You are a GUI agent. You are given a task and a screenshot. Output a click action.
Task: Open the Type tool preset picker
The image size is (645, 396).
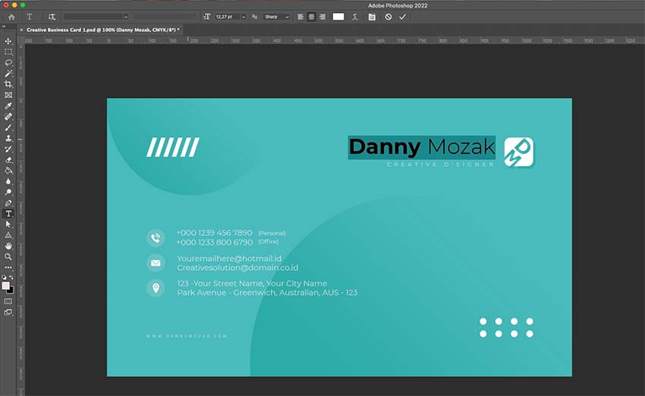[29, 17]
